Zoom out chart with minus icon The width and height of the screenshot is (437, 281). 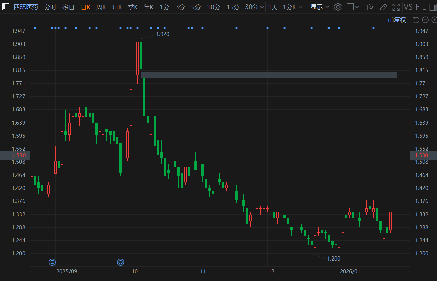tap(425, 20)
